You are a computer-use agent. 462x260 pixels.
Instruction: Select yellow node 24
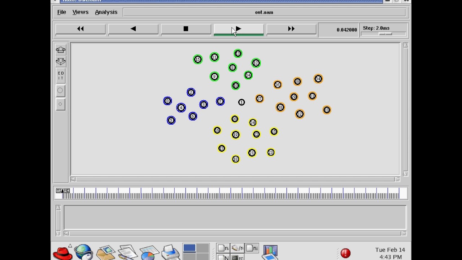[253, 123]
